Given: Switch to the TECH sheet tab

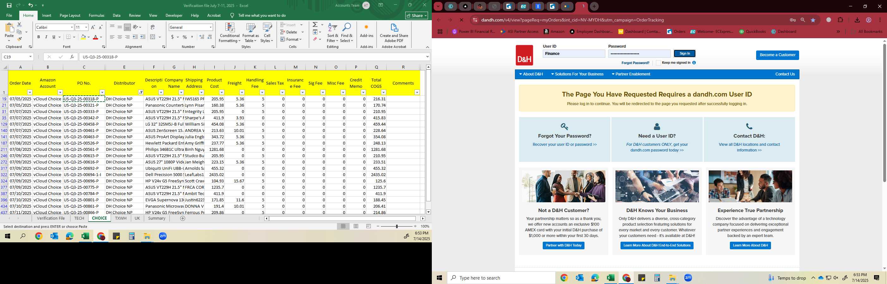Looking at the screenshot, I should pyautogui.click(x=79, y=218).
